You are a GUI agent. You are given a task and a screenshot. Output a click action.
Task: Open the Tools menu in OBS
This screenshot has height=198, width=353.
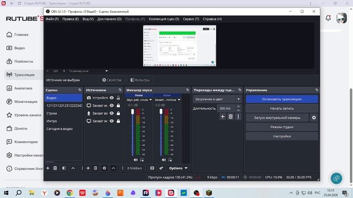tap(191, 19)
